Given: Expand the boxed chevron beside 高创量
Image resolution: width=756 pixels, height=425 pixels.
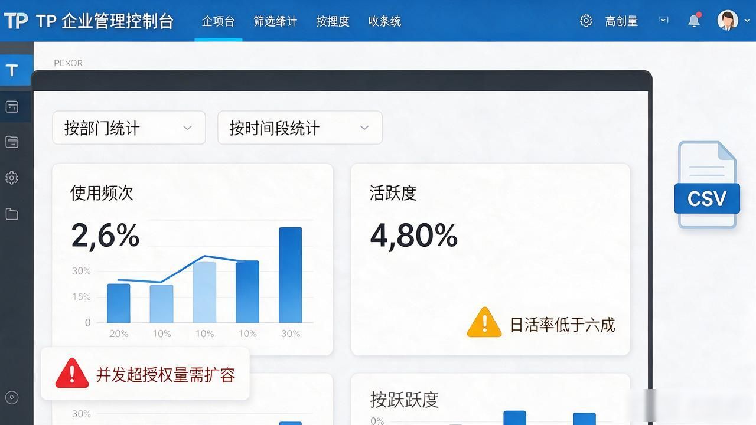Looking at the screenshot, I should coord(664,20).
